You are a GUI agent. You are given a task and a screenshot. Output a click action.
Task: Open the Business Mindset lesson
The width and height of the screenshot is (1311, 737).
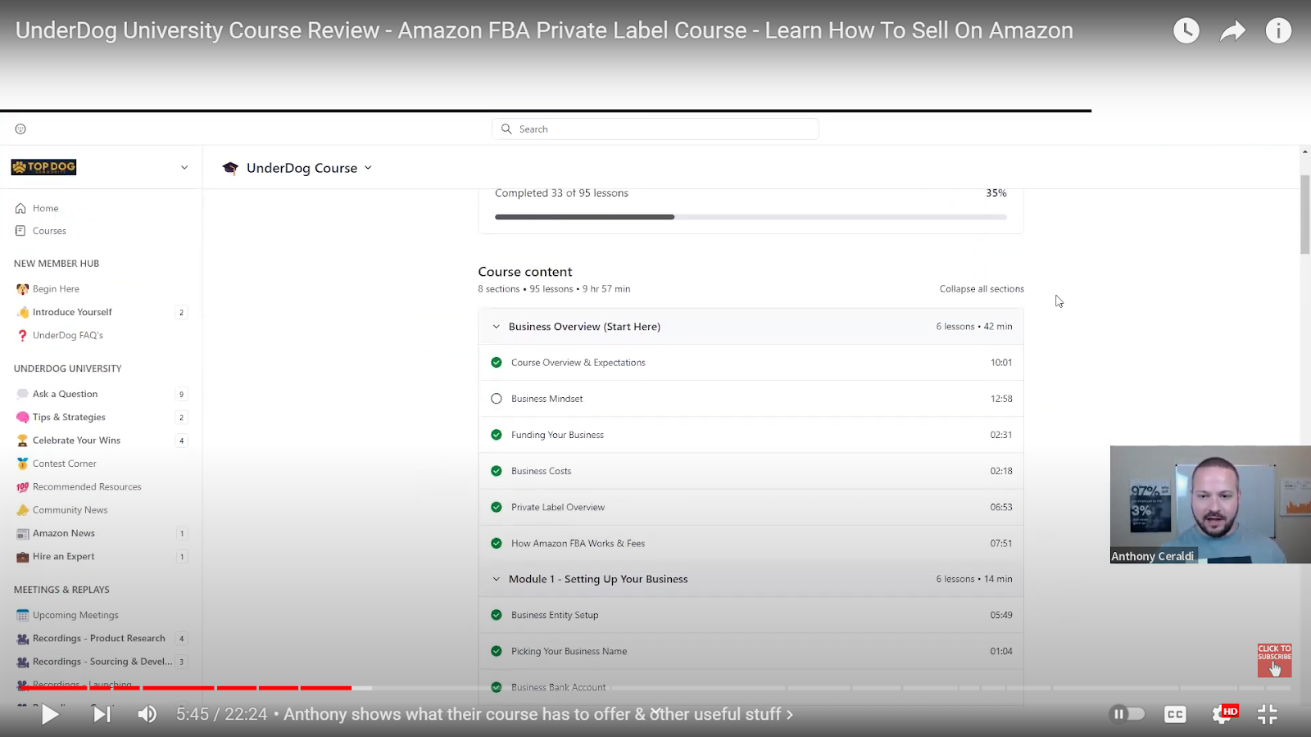tap(547, 399)
